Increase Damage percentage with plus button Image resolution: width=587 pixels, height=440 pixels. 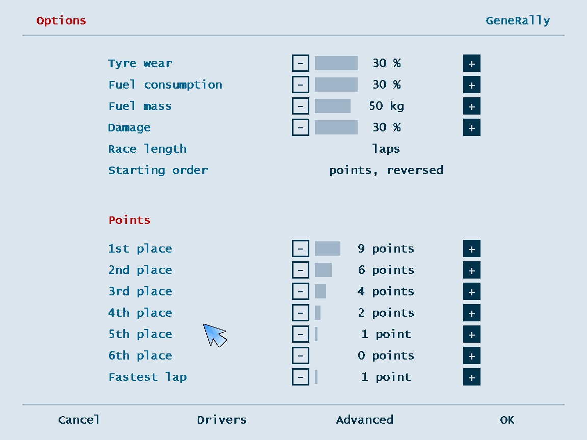(471, 128)
